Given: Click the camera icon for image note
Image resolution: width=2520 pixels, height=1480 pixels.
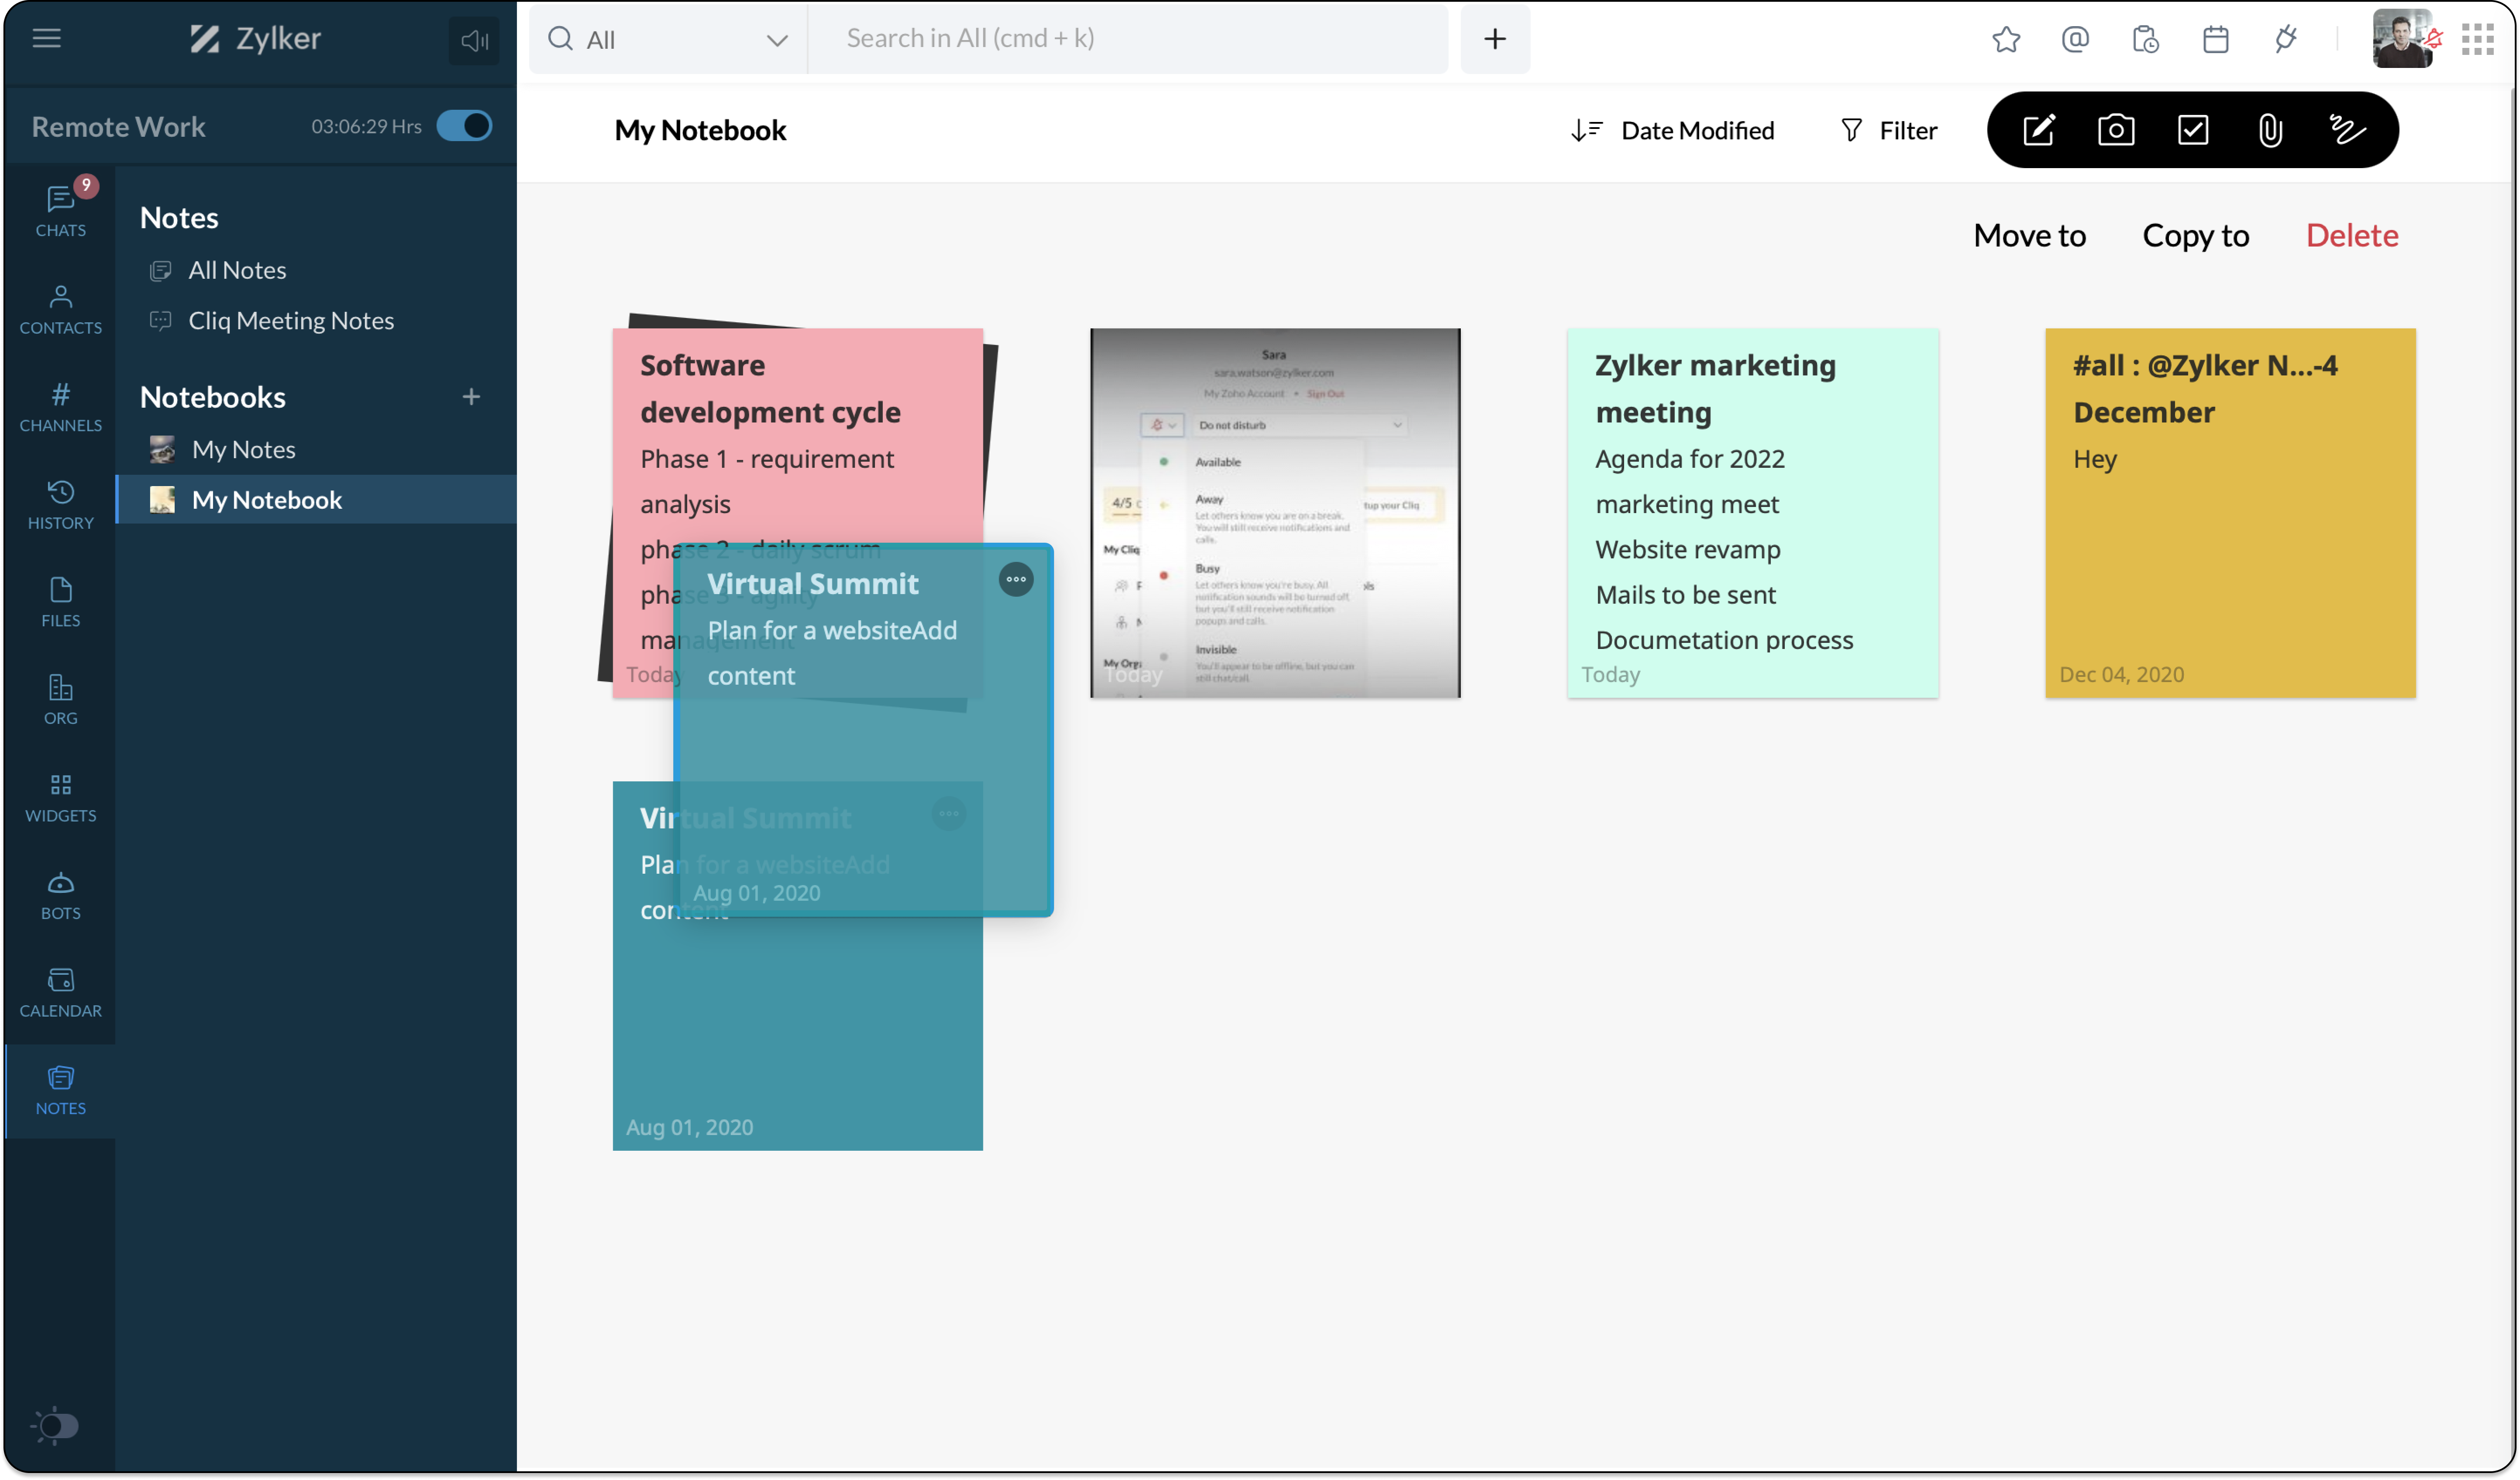Looking at the screenshot, I should coord(2115,130).
